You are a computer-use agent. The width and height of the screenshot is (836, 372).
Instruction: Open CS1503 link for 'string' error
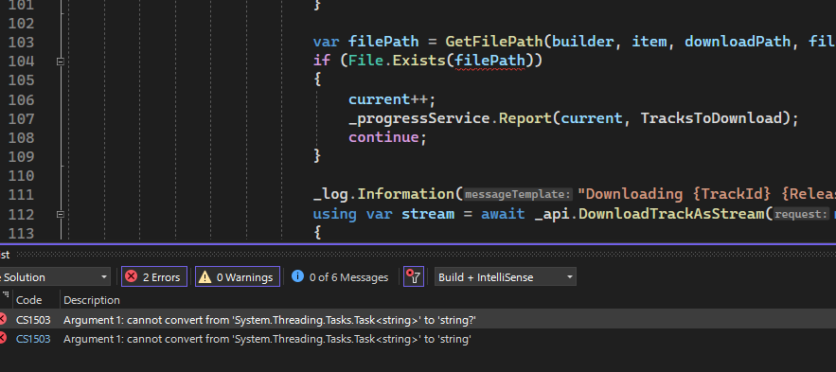pyautogui.click(x=33, y=339)
